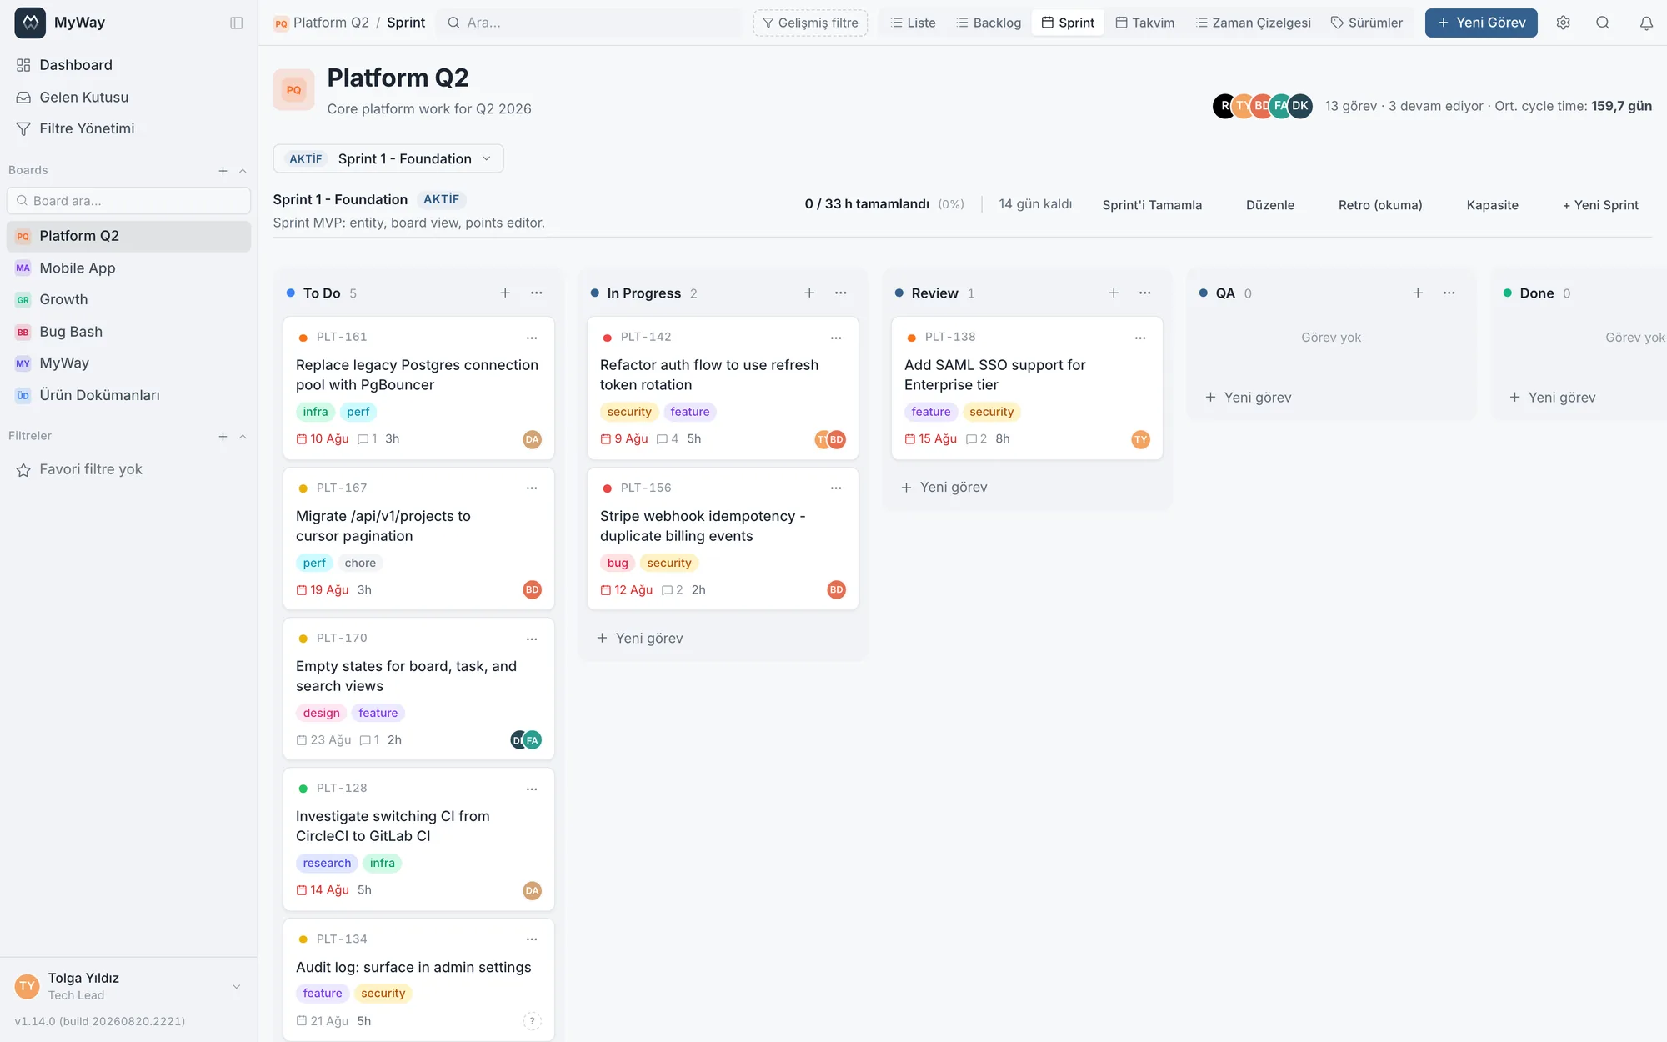Add a new board with the plus icon
This screenshot has height=1042, width=1667.
223,171
